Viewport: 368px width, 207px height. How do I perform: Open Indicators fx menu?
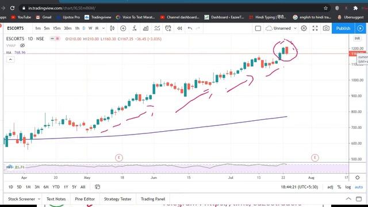click(134, 28)
